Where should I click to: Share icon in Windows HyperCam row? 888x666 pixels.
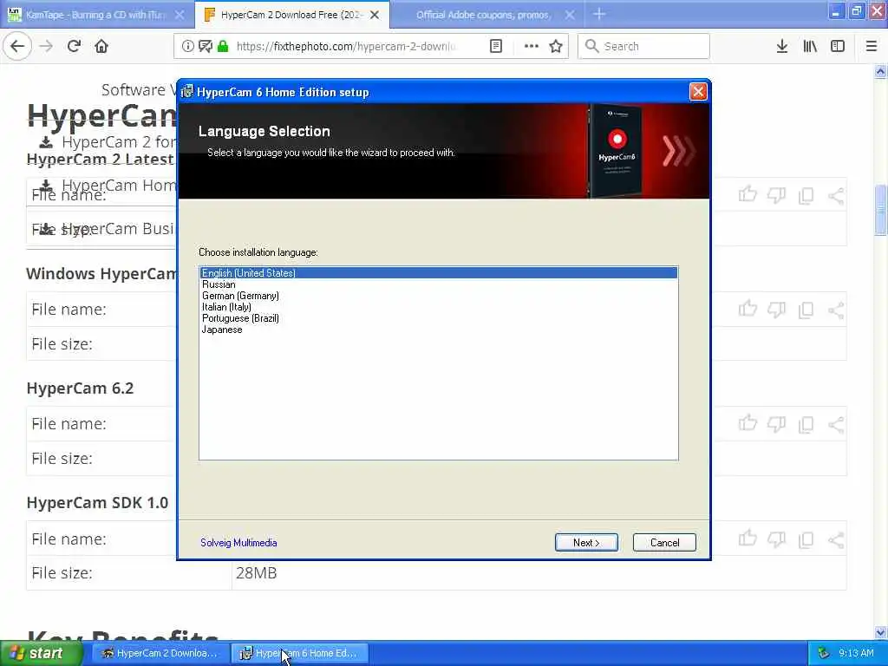tap(836, 310)
